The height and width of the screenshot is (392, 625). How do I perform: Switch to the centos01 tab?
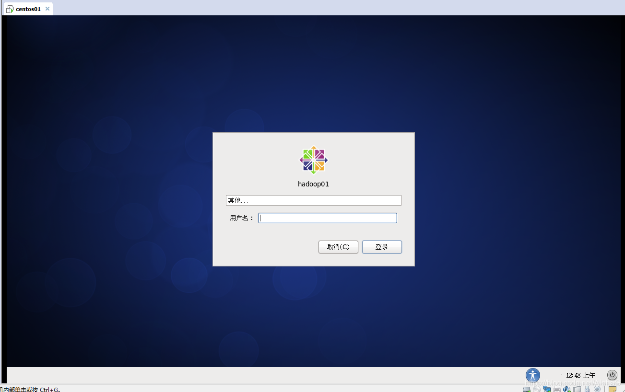tap(28, 9)
